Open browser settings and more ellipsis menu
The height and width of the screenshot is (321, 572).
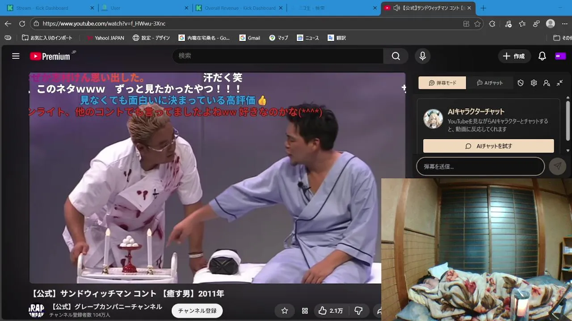coord(566,24)
